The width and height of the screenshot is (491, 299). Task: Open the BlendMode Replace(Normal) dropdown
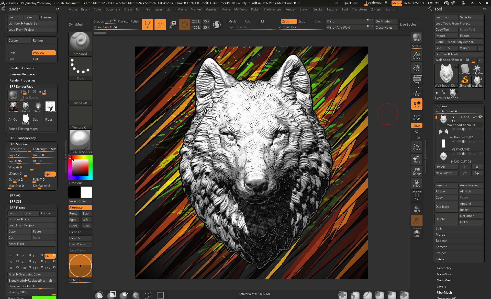coord(32,281)
